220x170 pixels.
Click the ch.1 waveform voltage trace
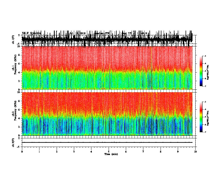coord(107,39)
